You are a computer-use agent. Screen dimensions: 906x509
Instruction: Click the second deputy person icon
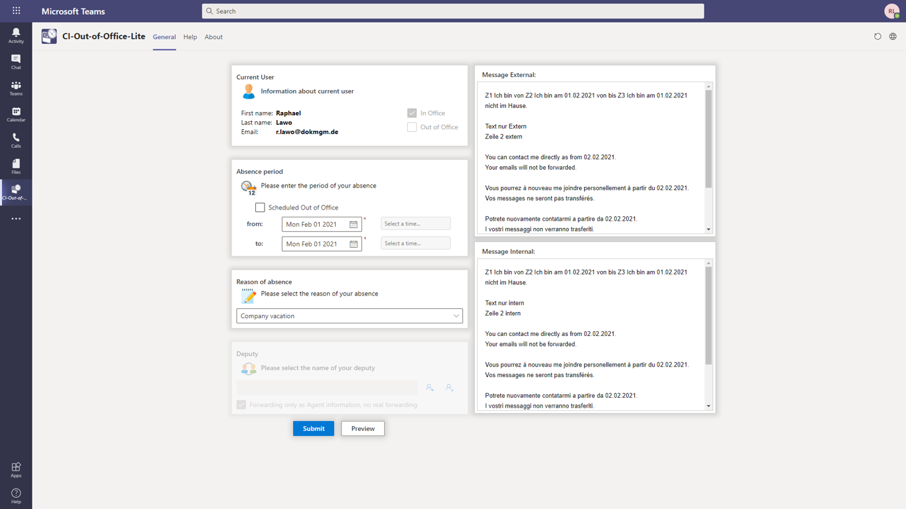(449, 388)
